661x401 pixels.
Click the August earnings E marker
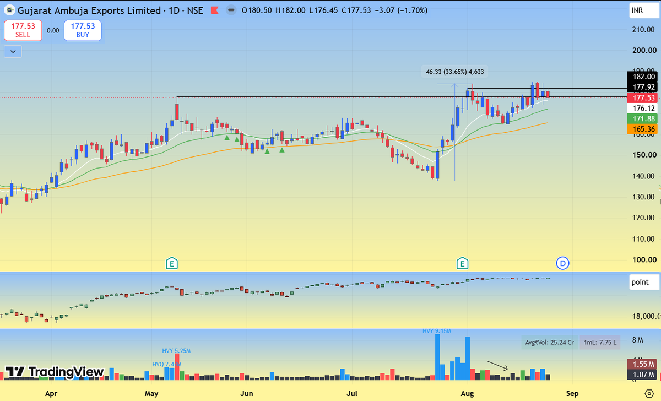coord(462,263)
